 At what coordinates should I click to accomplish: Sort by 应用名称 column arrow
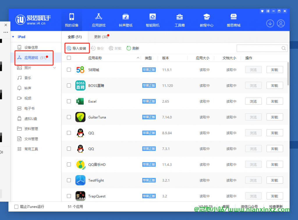(138, 58)
